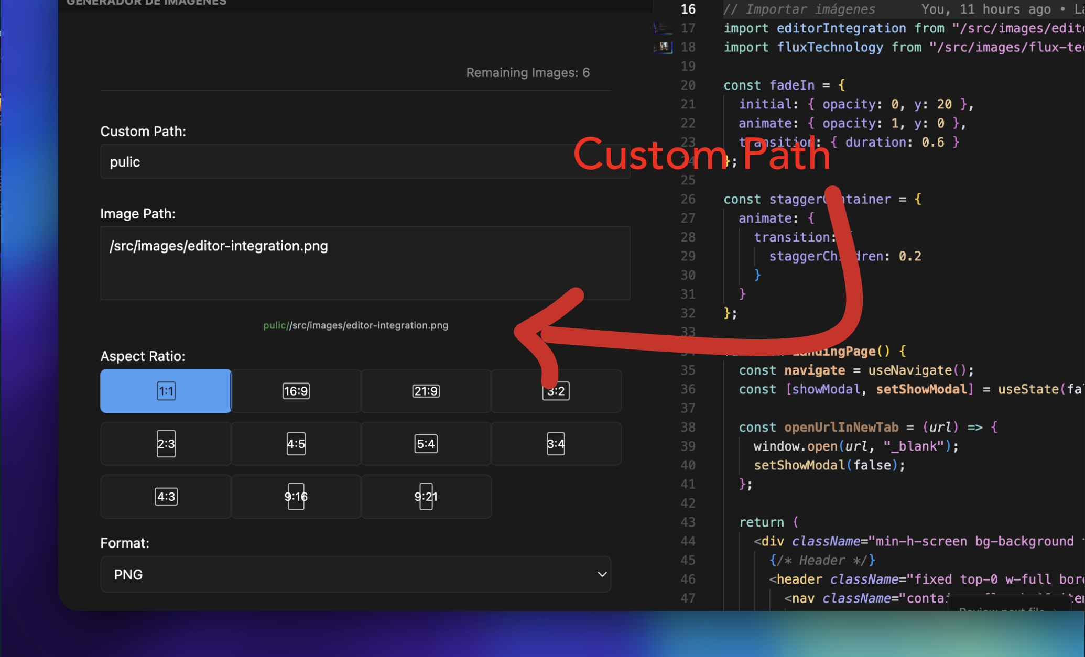Click the generated path preview text
This screenshot has height=657, width=1085.
click(355, 325)
